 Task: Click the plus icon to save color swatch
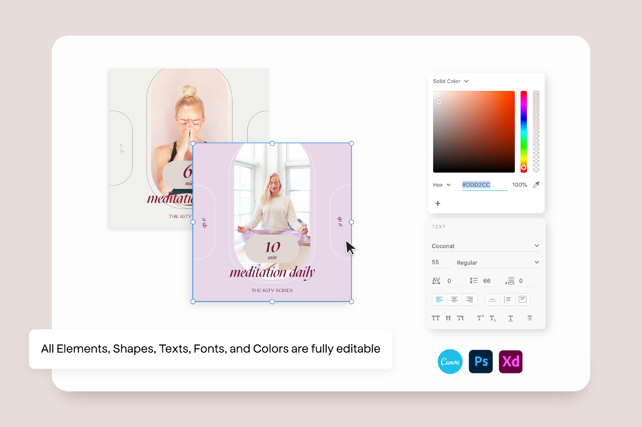[x=438, y=203]
